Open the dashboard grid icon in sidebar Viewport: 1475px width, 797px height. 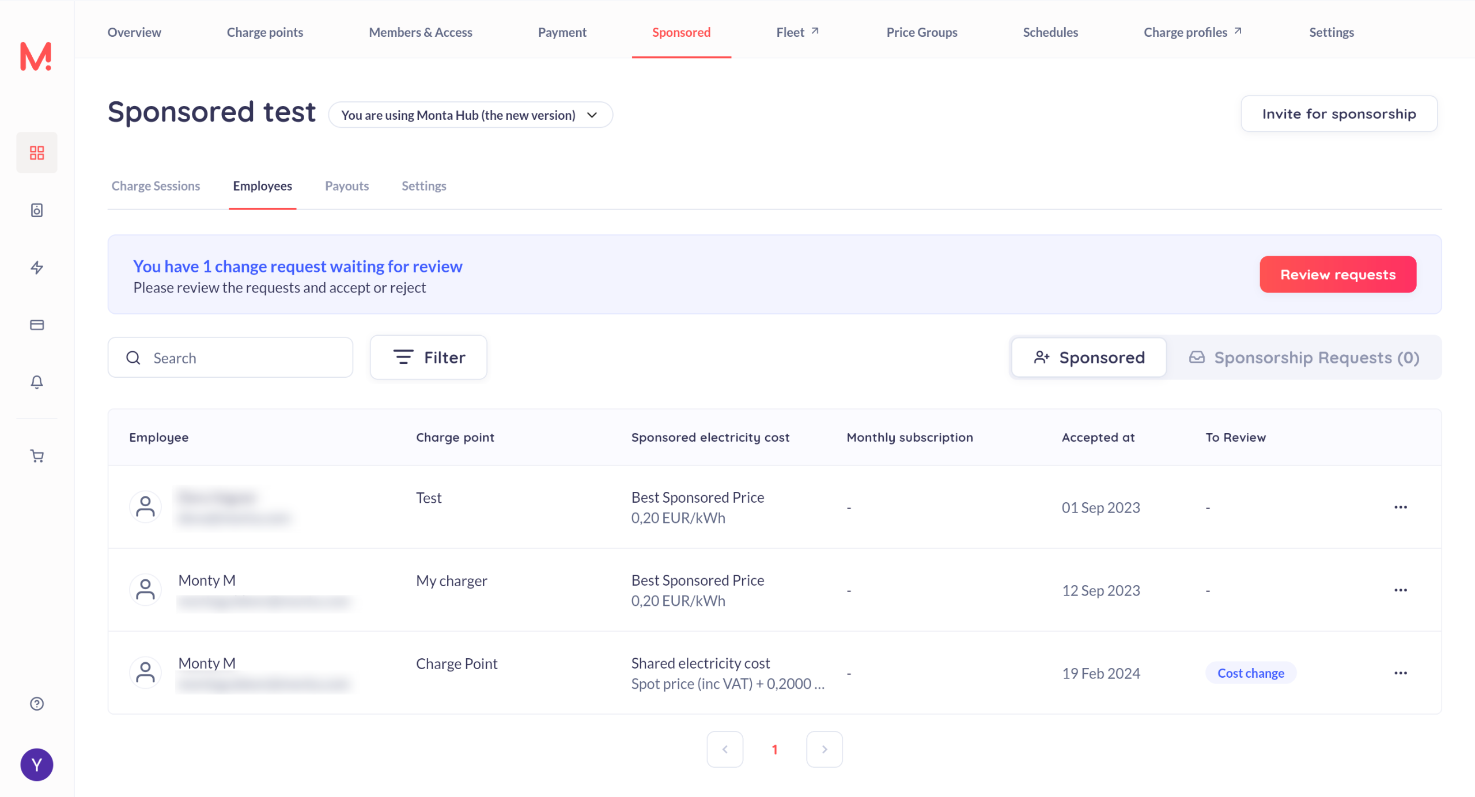pos(37,153)
